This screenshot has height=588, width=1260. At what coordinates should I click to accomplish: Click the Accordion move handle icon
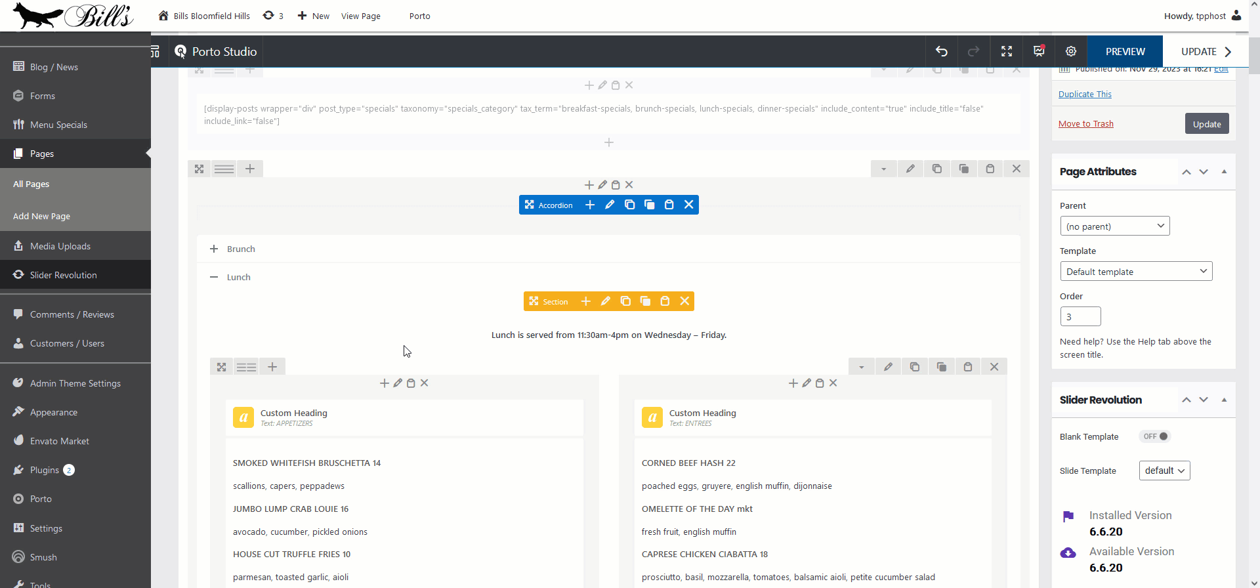tap(530, 205)
